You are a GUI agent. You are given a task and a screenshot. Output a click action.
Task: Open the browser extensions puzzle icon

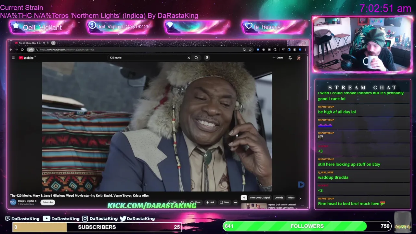pos(275,50)
